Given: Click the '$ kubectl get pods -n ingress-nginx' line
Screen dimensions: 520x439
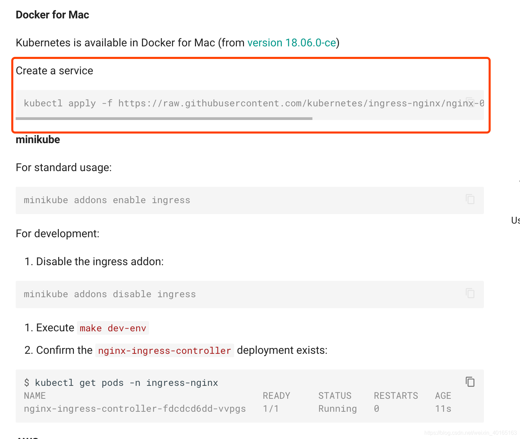Looking at the screenshot, I should coord(121,383).
